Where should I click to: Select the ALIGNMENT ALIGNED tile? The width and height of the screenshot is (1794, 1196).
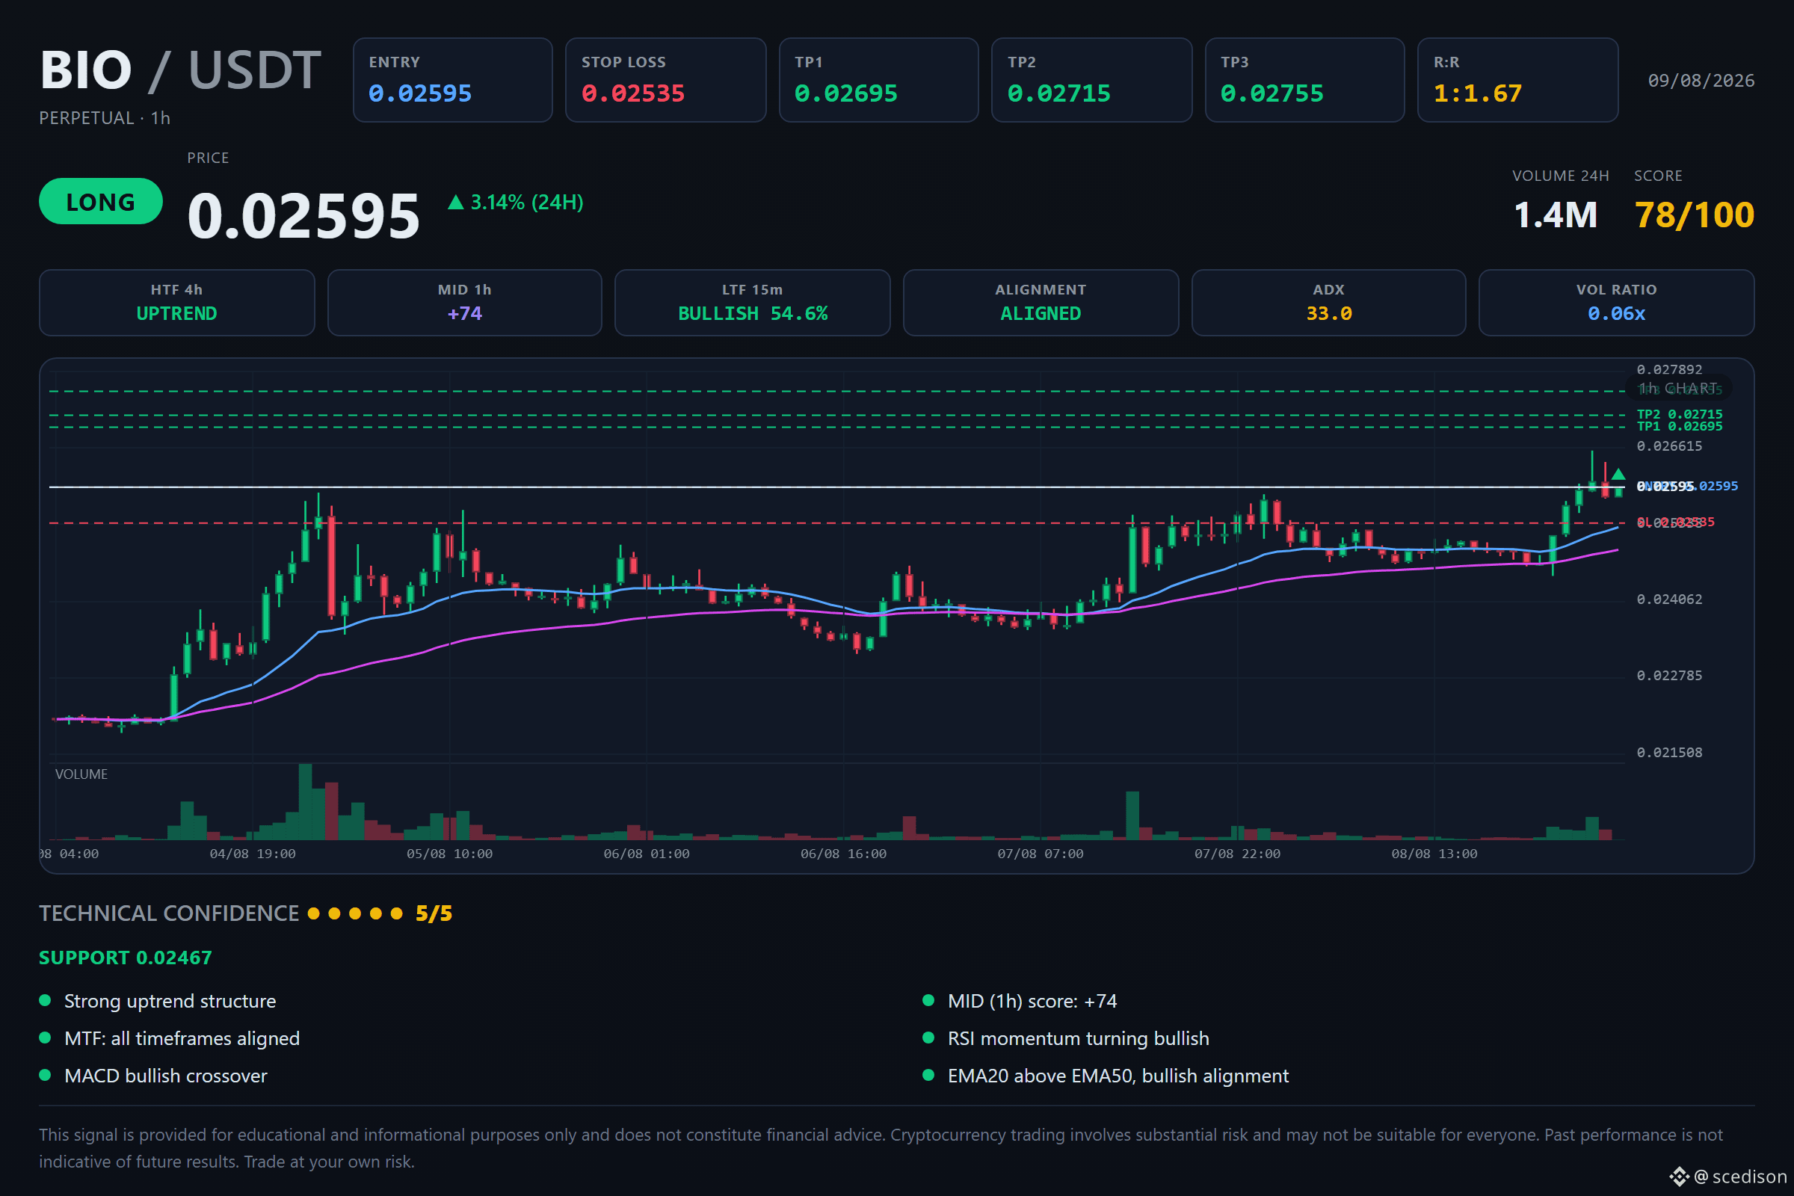1041,303
